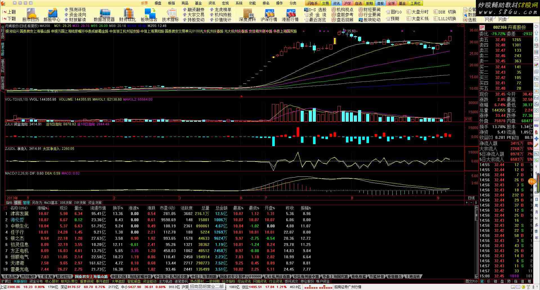Toggle the L1L2切换 quote level
Screen dimensions: 540x290
click(x=445, y=19)
